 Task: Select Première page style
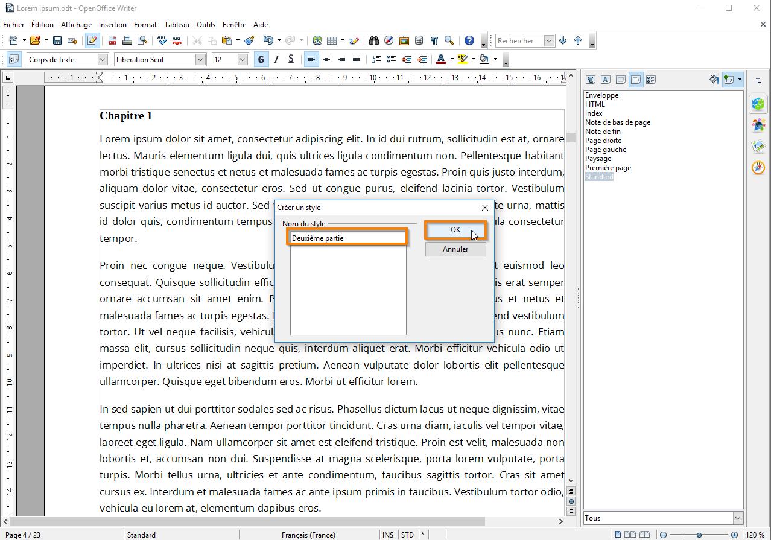coord(608,168)
